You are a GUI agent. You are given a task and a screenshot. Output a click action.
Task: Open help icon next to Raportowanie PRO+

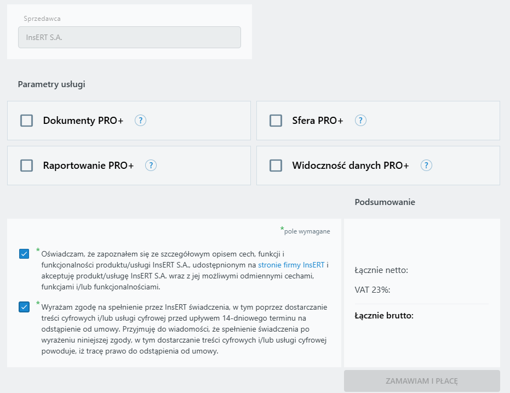pyautogui.click(x=151, y=166)
